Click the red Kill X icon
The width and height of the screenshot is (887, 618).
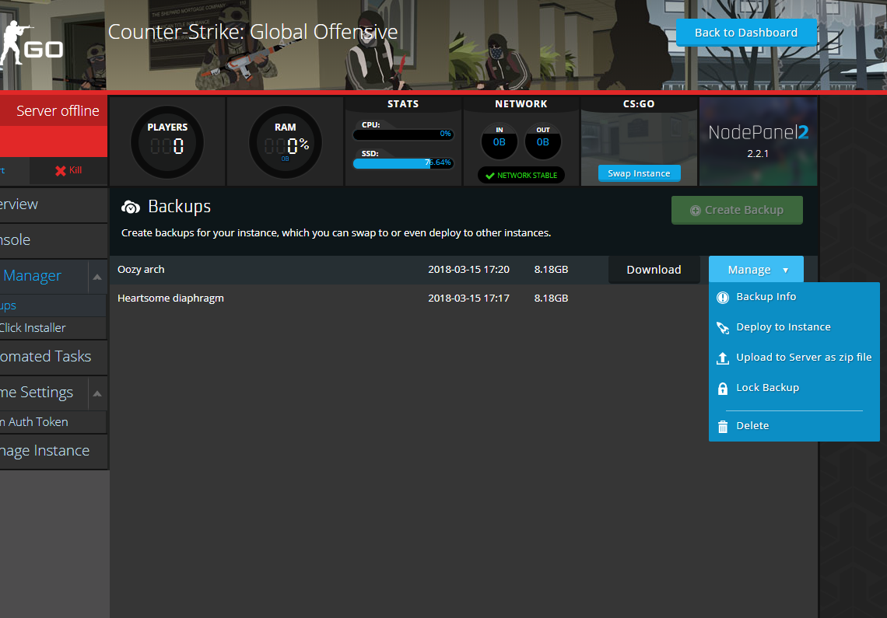click(x=61, y=170)
